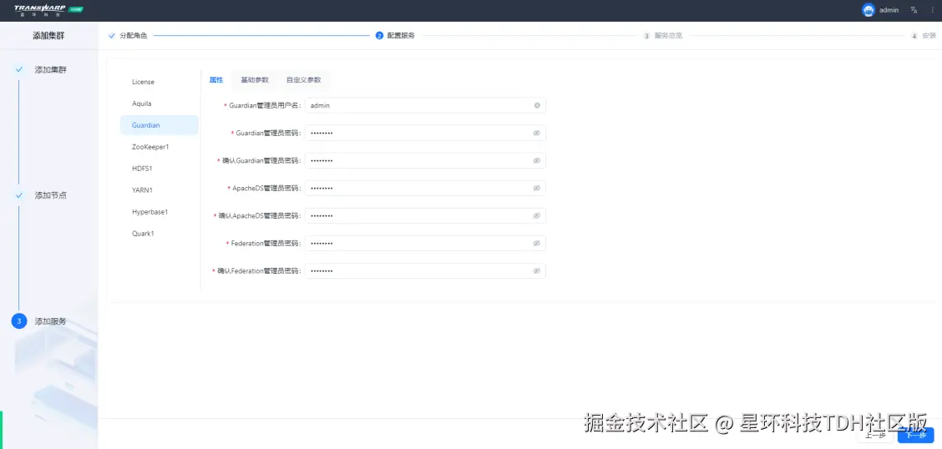Select Hyperbase1 in the service list

pos(160,212)
